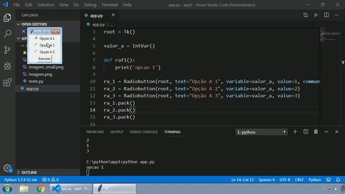
Task: Open the Manage gear menu
Action: click(7, 168)
